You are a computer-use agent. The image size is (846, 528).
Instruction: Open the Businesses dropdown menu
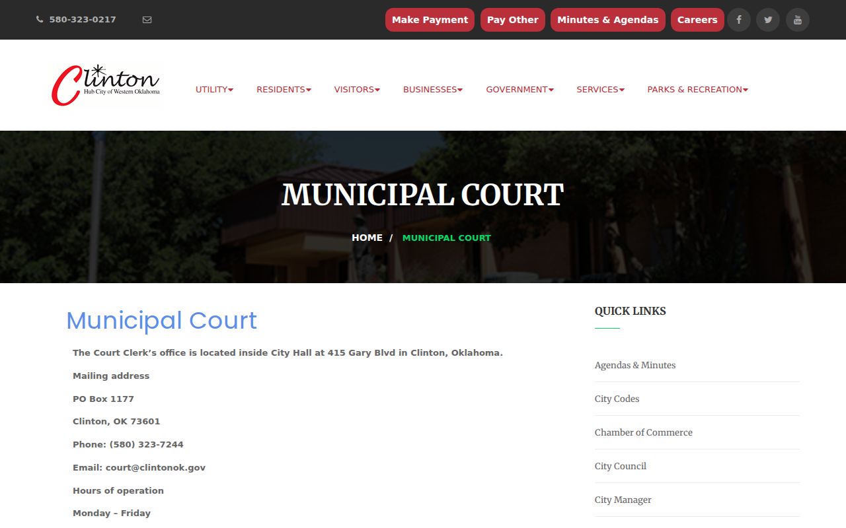pyautogui.click(x=433, y=90)
